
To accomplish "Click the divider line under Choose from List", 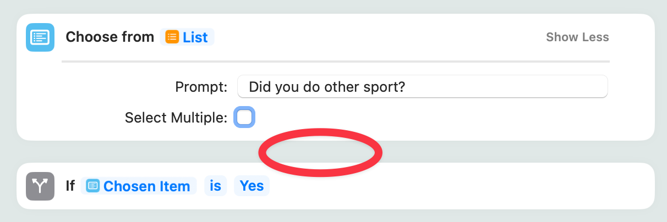I will pyautogui.click(x=336, y=61).
